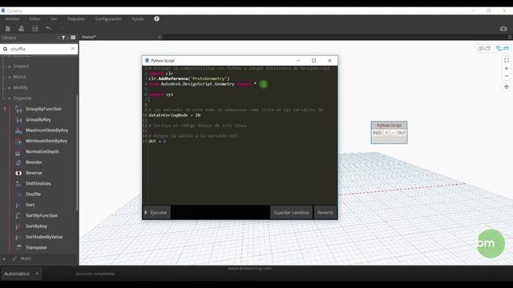Clear the shuffle search text
The width and height of the screenshot is (513, 288).
pyautogui.click(x=73, y=49)
